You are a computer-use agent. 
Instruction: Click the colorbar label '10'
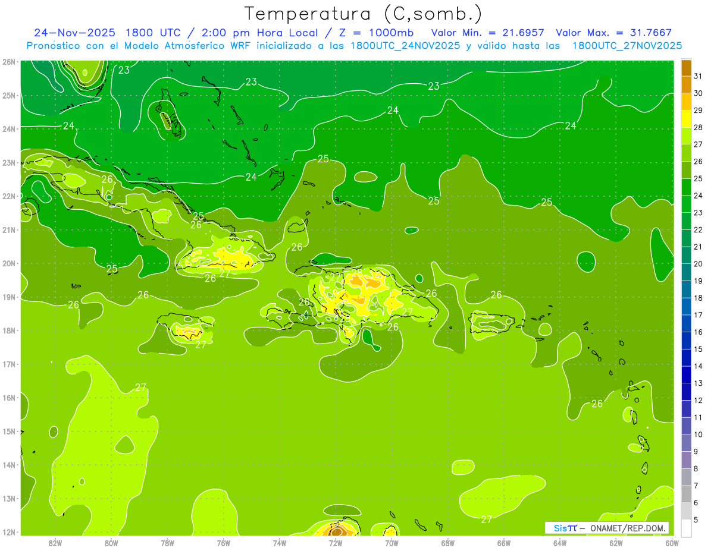point(698,434)
